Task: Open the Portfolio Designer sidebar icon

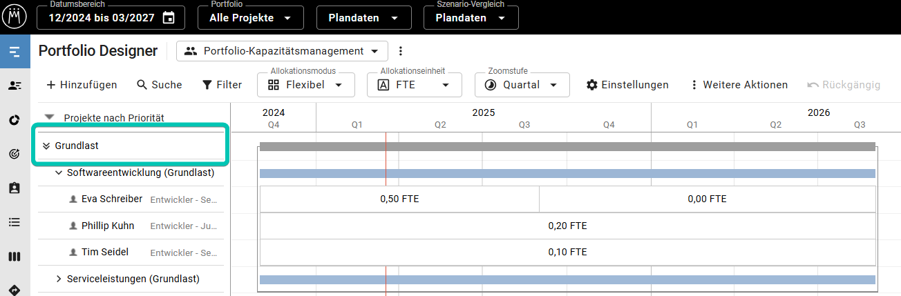Action: click(15, 51)
